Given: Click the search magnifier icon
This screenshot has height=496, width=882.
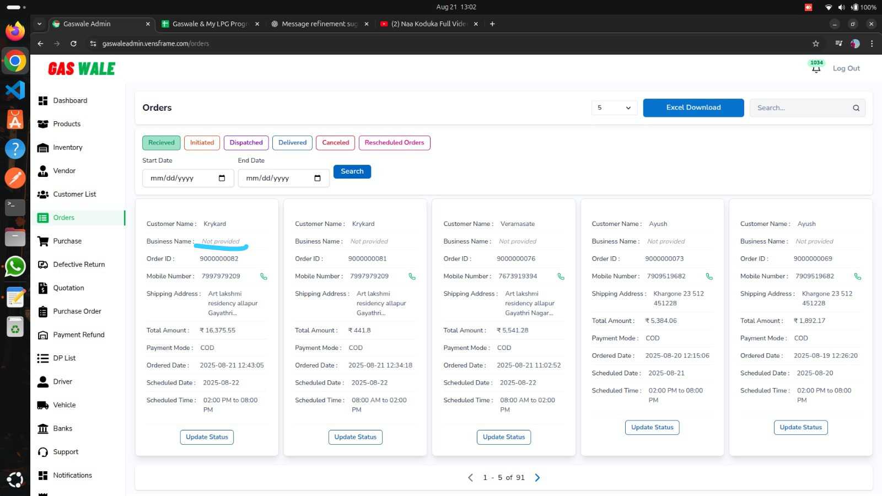Looking at the screenshot, I should 856,108.
